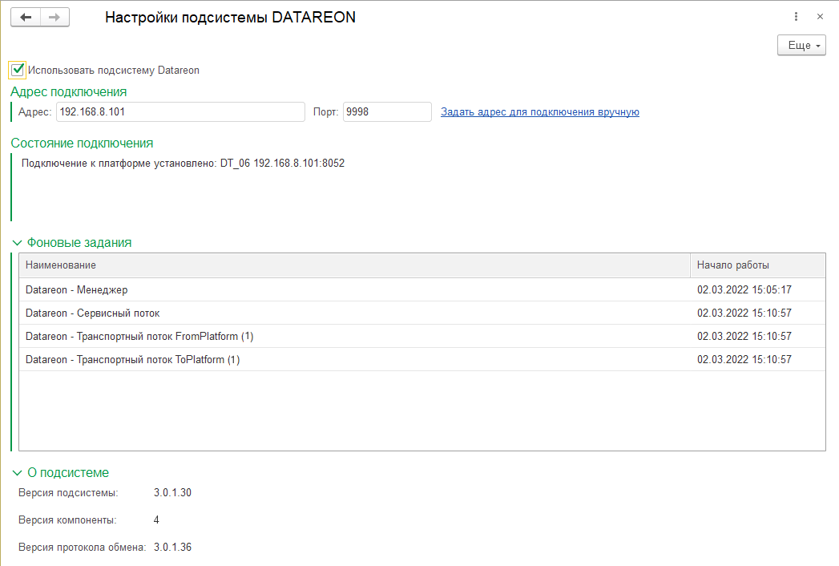Click the Адрес input field
This screenshot has width=839, height=566.
point(180,112)
